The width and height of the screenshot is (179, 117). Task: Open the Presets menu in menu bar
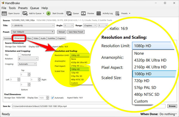tap(23, 8)
